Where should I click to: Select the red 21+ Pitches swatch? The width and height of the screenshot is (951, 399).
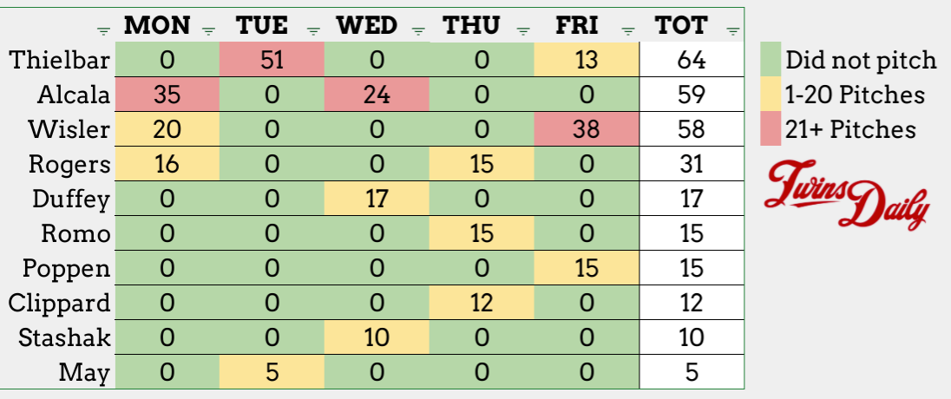pyautogui.click(x=771, y=129)
